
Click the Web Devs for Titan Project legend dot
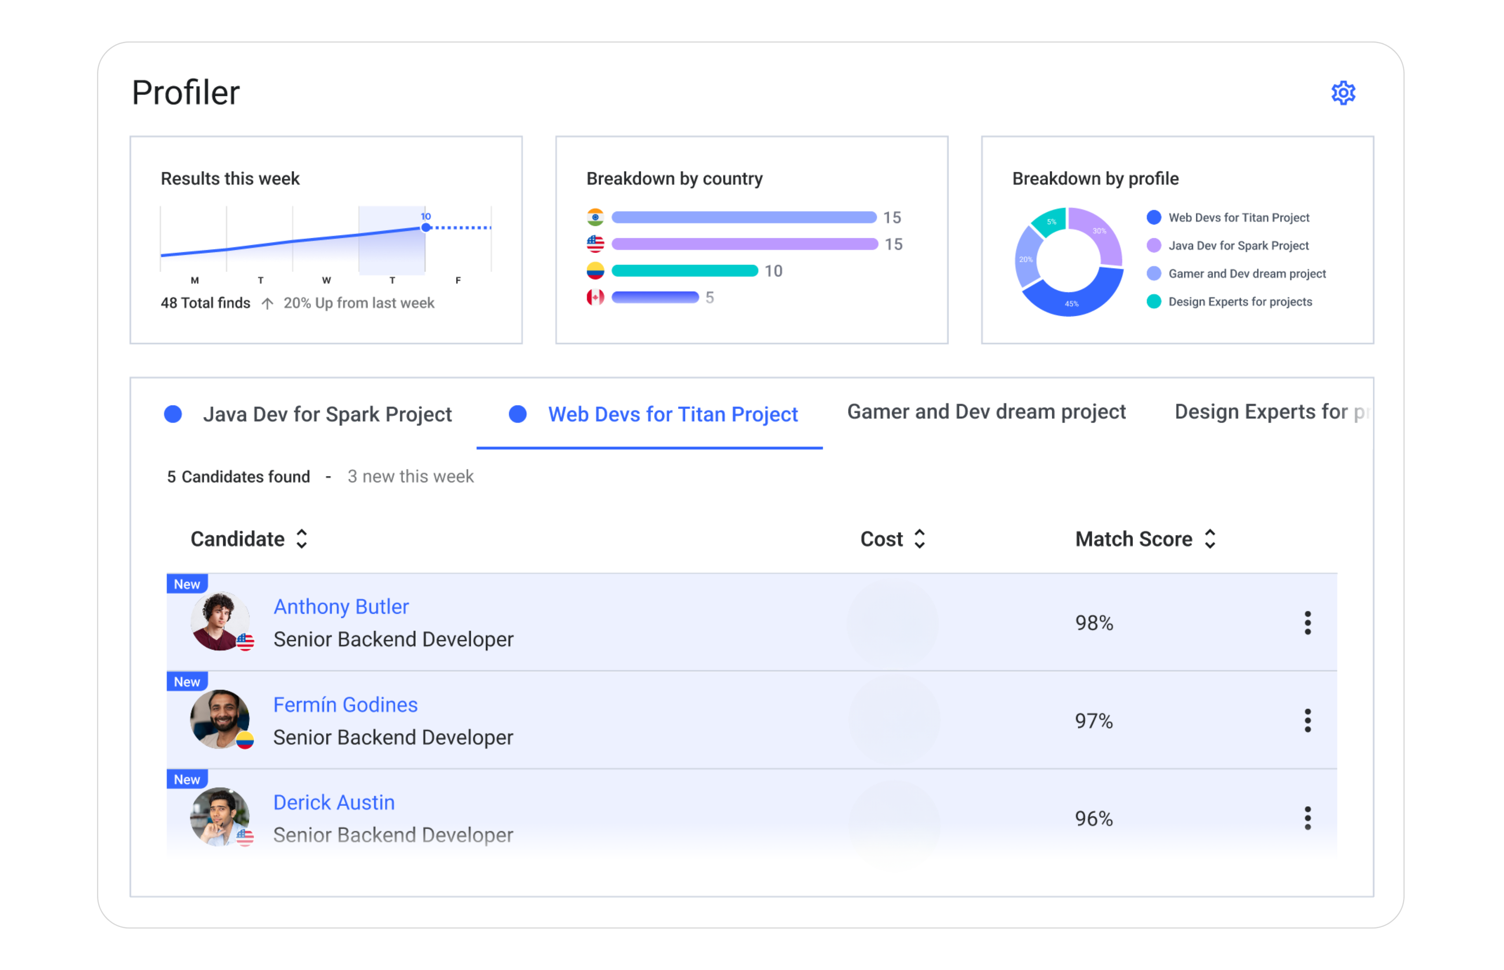pyautogui.click(x=1154, y=217)
